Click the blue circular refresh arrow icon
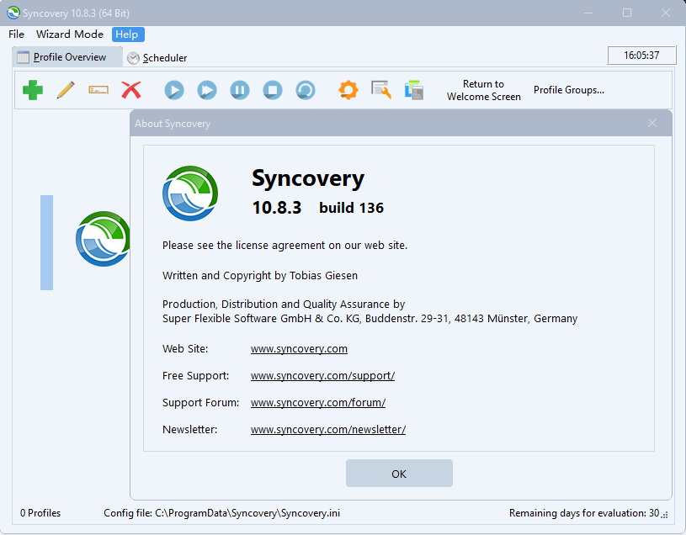 [x=306, y=90]
